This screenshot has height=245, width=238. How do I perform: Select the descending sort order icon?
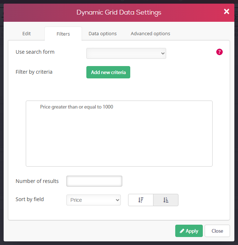point(141,200)
